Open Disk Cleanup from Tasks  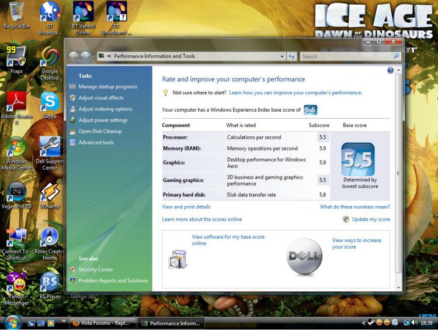(x=100, y=131)
